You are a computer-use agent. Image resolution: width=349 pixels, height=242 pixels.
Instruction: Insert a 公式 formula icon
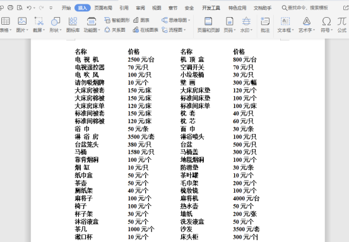342,24
